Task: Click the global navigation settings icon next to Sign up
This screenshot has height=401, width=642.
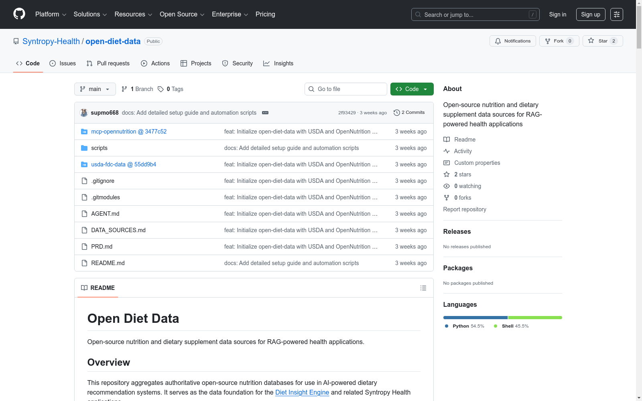Action: 617,14
